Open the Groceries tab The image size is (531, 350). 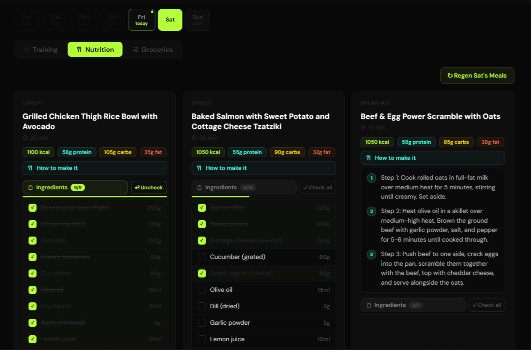pyautogui.click(x=153, y=49)
